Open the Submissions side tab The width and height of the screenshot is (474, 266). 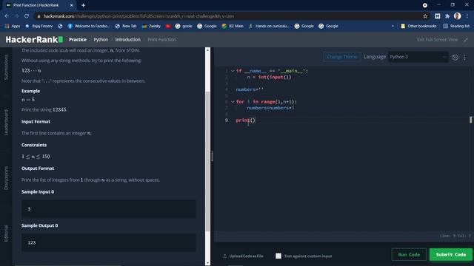6,67
